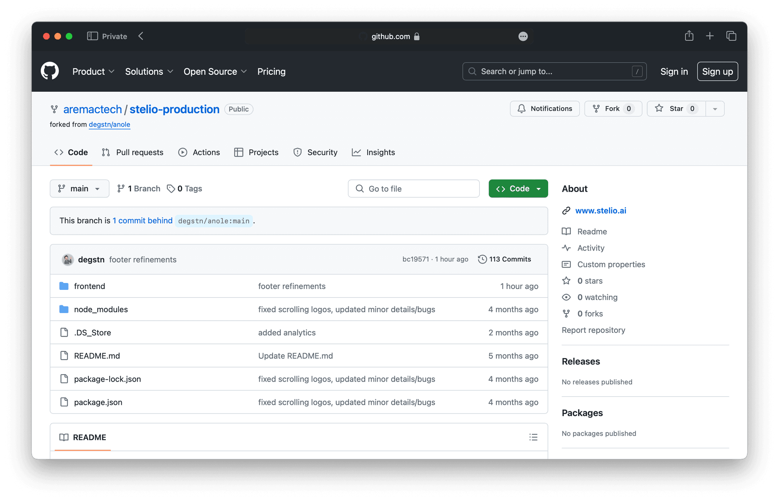779x501 pixels.
Task: Open the degstn/anole fork source link
Action: pos(110,124)
